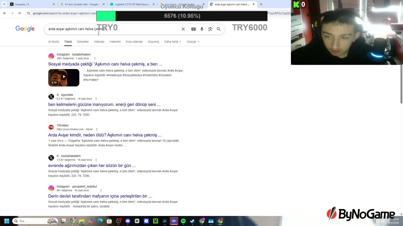Screen dimensions: 403x226
Task: Open more options for bosluktakaldim result
Action: click(x=96, y=160)
